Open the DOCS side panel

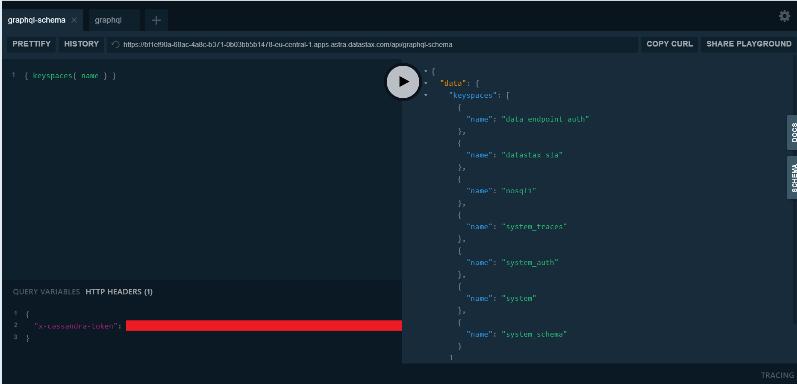793,132
